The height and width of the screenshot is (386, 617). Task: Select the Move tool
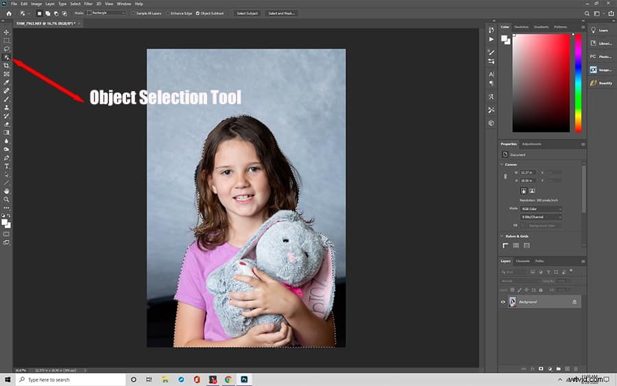(x=6, y=32)
